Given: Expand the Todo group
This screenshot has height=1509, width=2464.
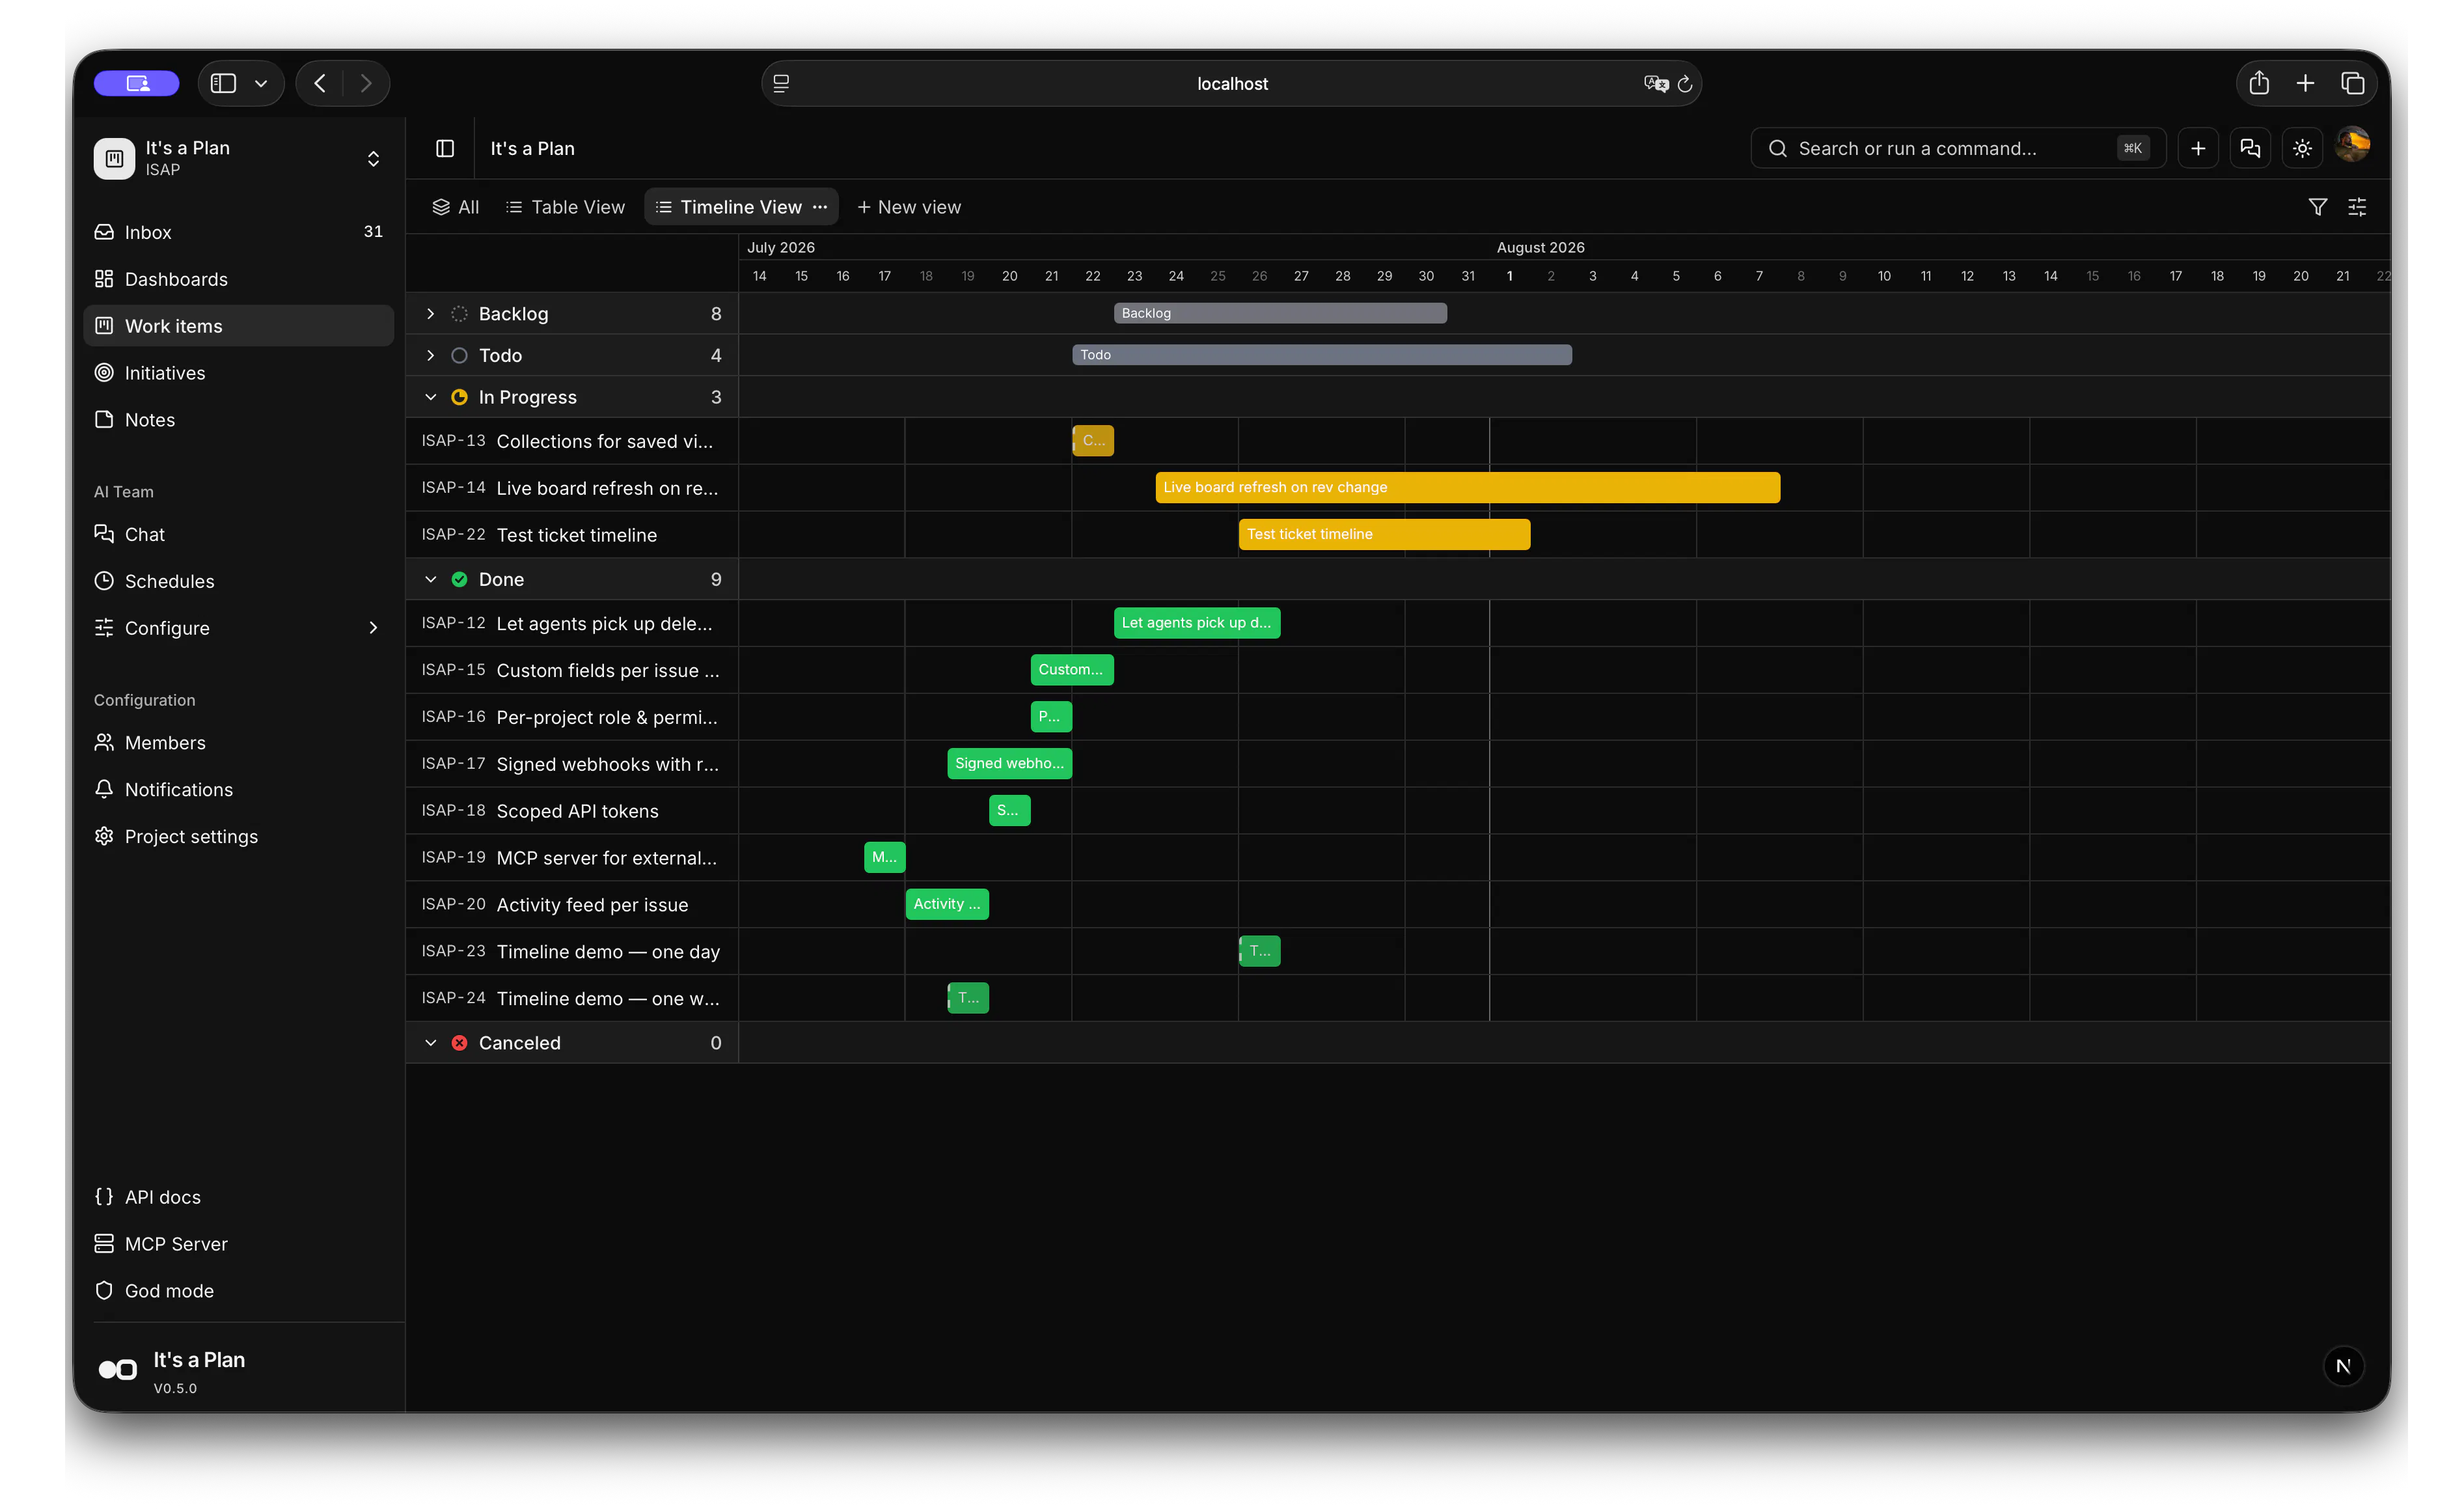Looking at the screenshot, I should (x=430, y=356).
